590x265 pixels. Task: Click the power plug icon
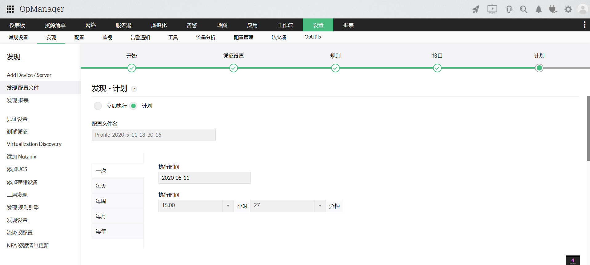pos(553,9)
